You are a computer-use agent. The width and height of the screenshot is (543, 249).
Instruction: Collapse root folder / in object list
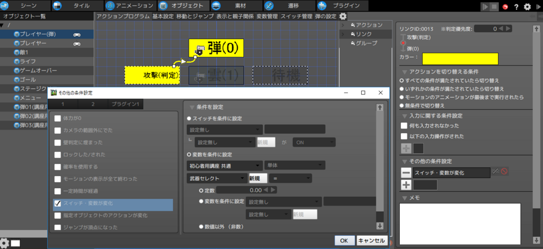[x=2, y=25]
